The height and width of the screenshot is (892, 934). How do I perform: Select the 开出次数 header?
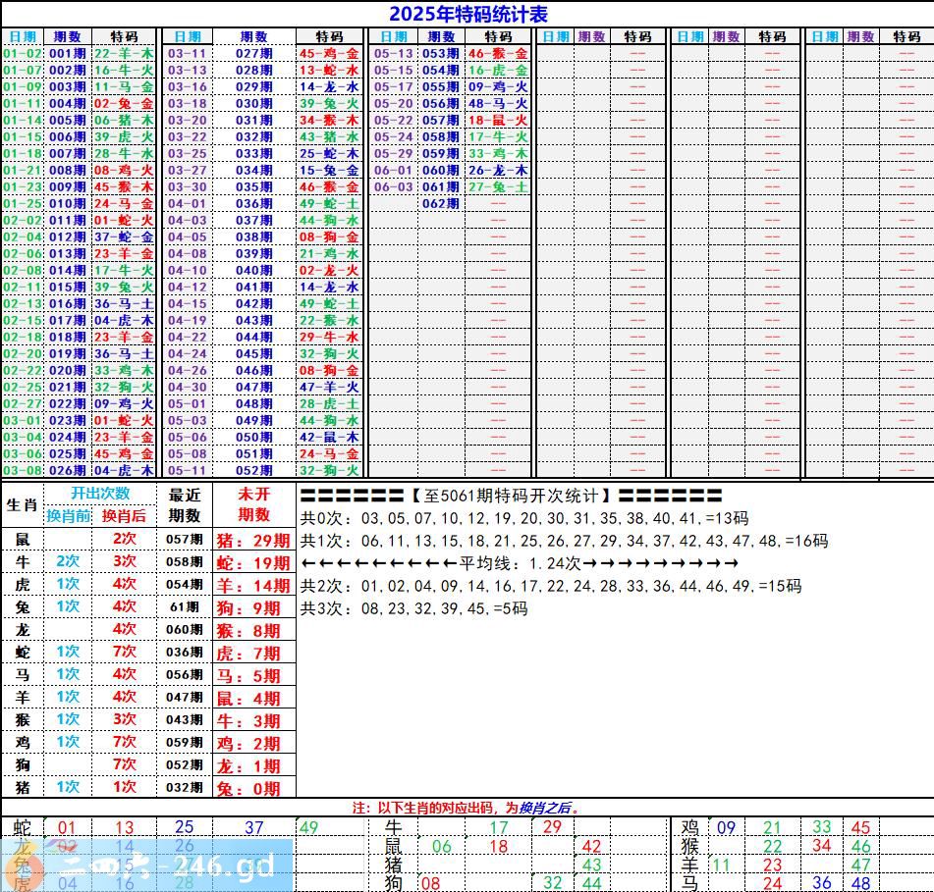click(100, 494)
